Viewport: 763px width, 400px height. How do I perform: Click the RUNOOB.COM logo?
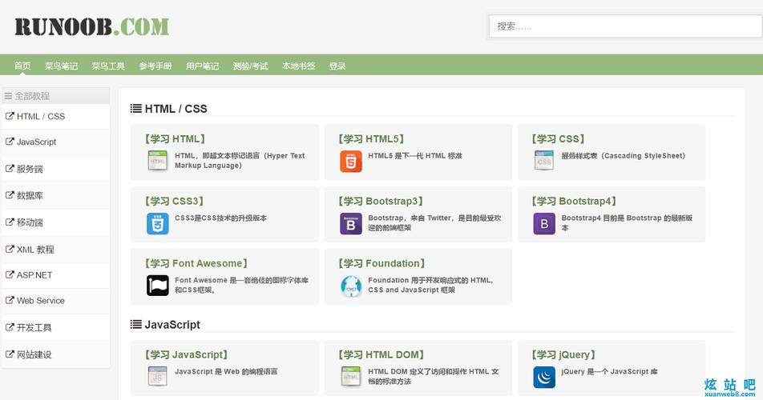(x=92, y=26)
